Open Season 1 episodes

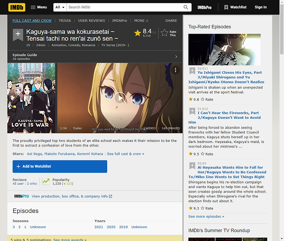click(x=25, y=227)
